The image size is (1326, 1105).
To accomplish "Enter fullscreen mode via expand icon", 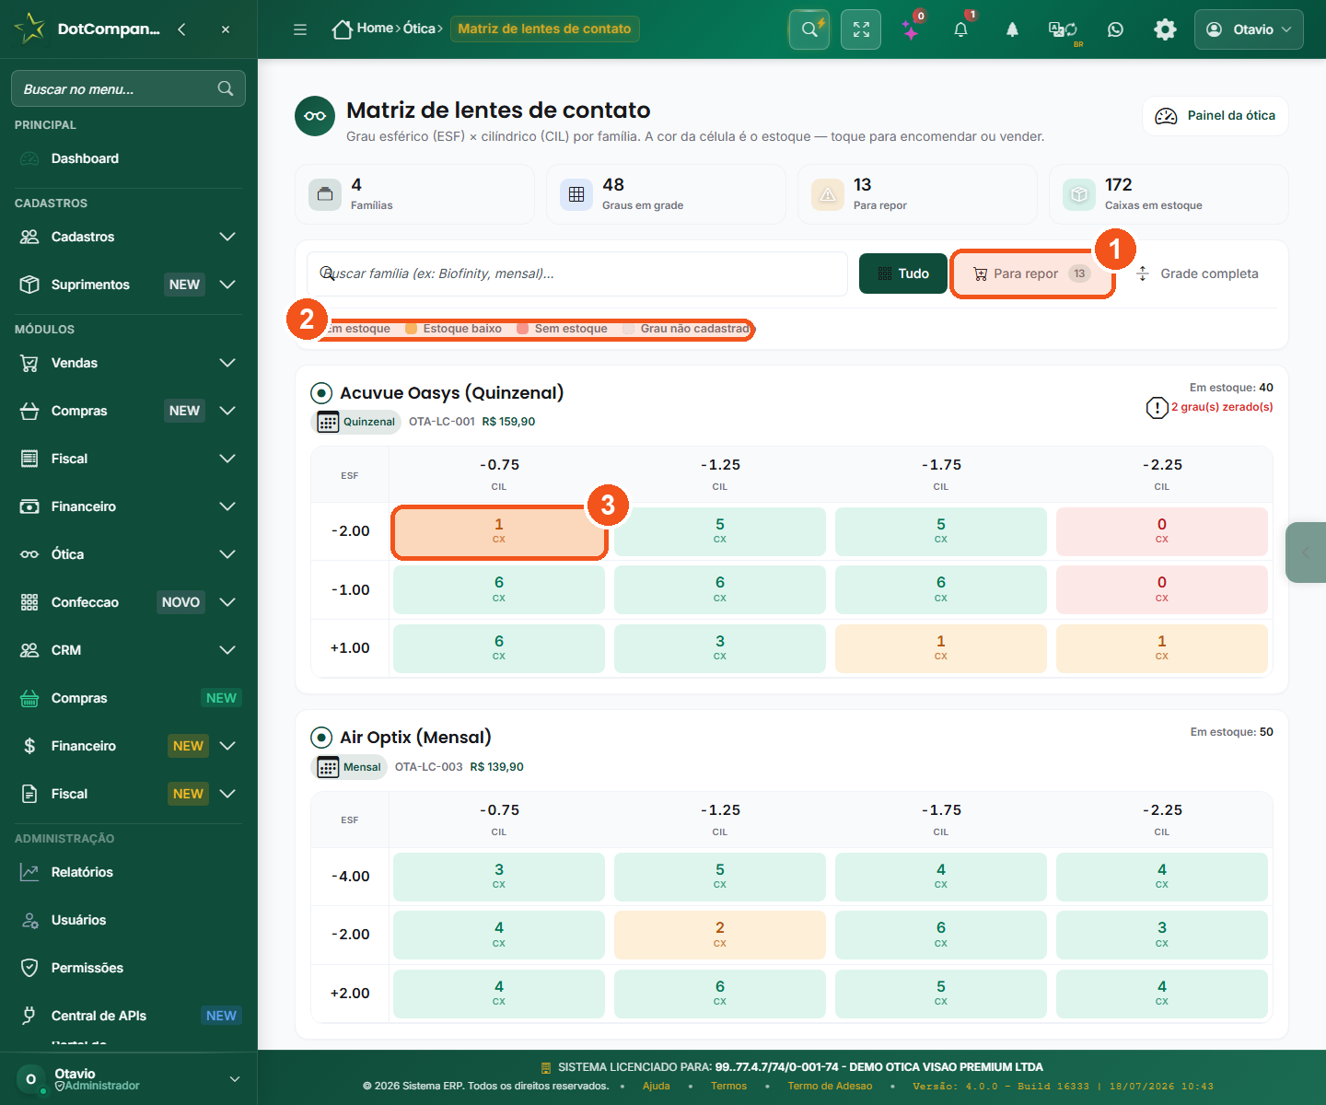I will [x=861, y=29].
